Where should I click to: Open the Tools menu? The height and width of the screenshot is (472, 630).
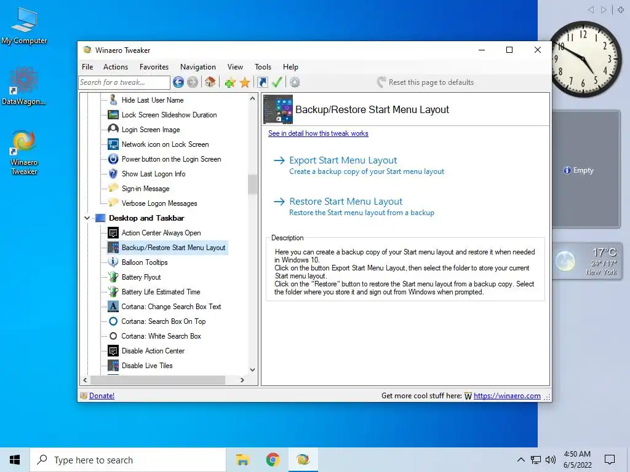[x=263, y=67]
